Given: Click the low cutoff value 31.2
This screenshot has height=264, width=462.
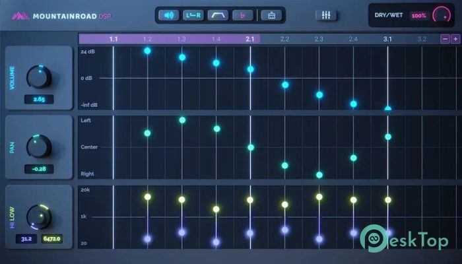Looking at the screenshot, I should pos(27,239).
